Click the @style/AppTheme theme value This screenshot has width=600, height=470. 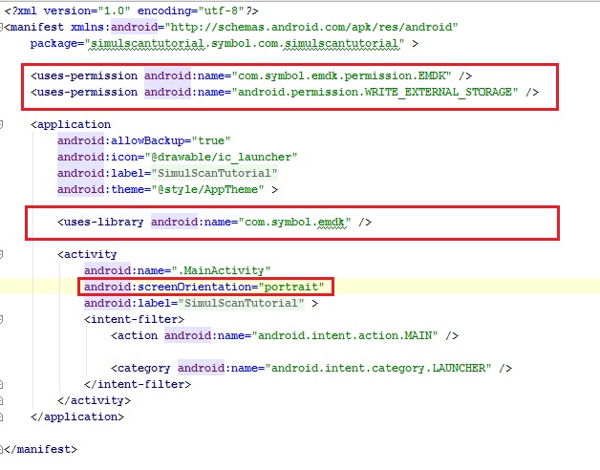(219, 189)
